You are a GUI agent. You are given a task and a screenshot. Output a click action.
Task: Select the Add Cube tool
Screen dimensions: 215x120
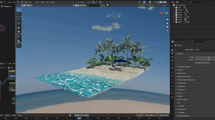[x=19, y=45]
